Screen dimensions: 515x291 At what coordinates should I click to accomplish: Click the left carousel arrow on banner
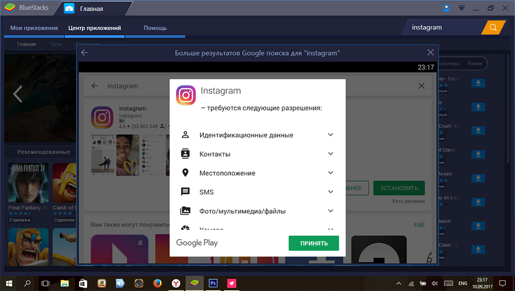click(x=18, y=94)
